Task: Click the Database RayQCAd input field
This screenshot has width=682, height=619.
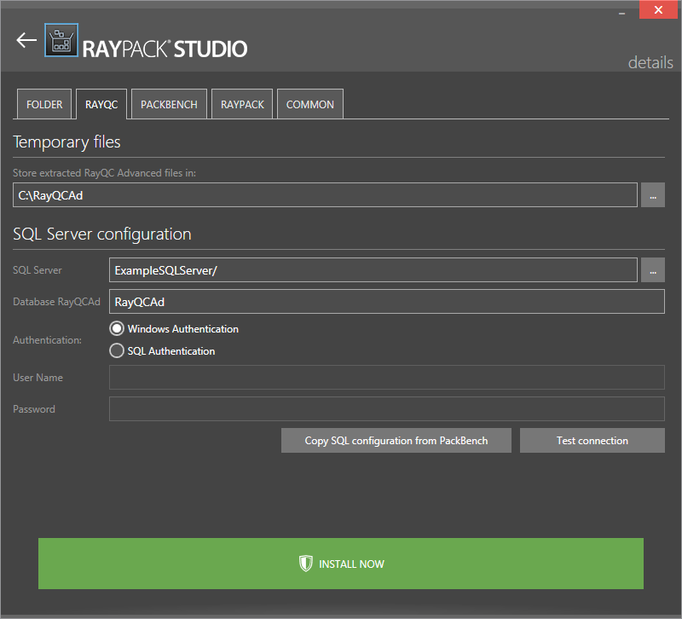Action: [386, 302]
